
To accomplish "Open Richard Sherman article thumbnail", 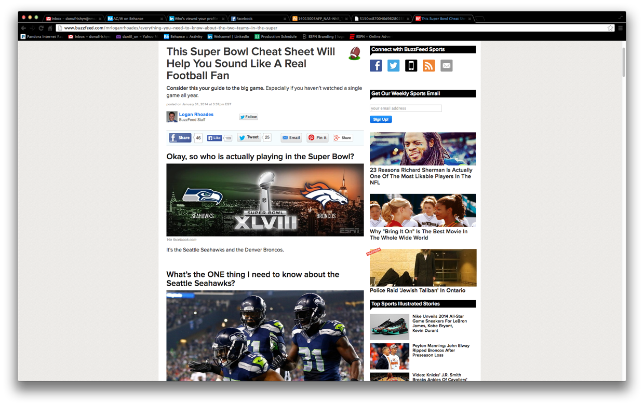I will (x=423, y=149).
